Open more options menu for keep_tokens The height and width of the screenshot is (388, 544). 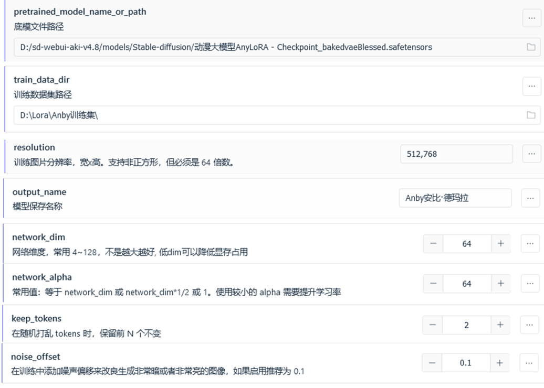tap(529, 325)
